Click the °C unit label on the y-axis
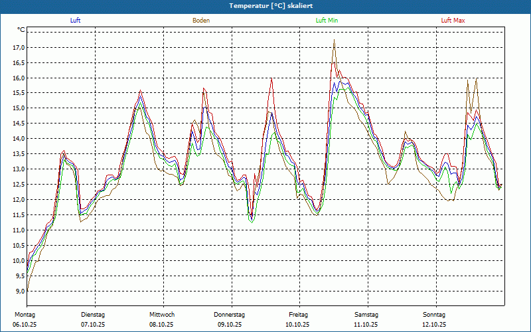The height and width of the screenshot is (332, 531). click(x=21, y=30)
